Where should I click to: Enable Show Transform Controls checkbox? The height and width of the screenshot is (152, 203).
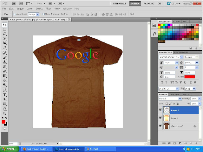pos(43,14)
